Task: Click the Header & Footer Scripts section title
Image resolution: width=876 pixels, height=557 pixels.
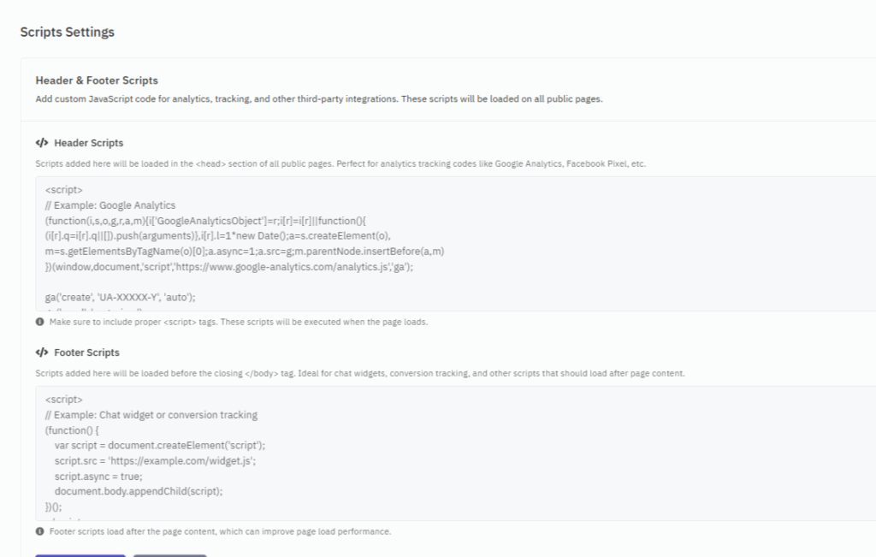Action: [97, 80]
